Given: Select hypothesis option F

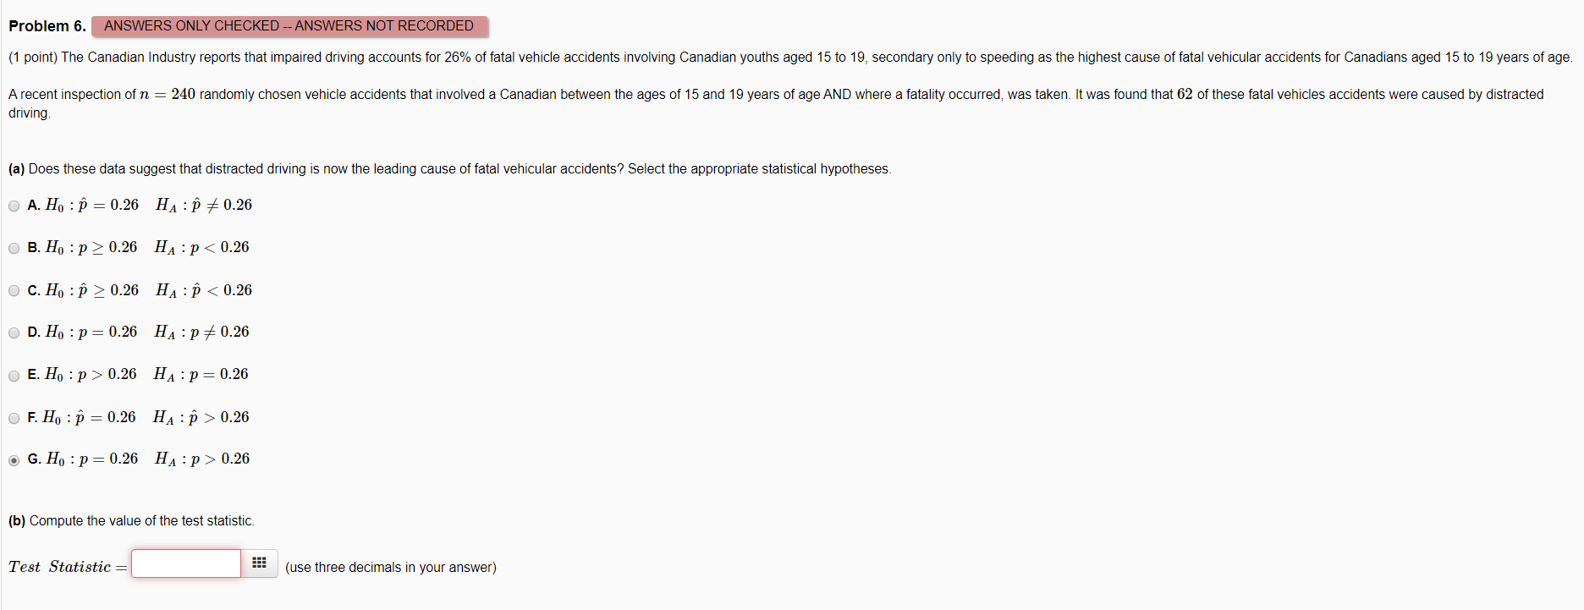Looking at the screenshot, I should pos(14,417).
